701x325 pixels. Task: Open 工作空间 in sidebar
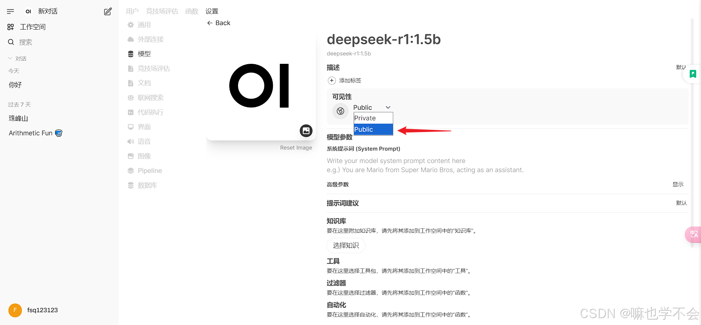point(33,27)
